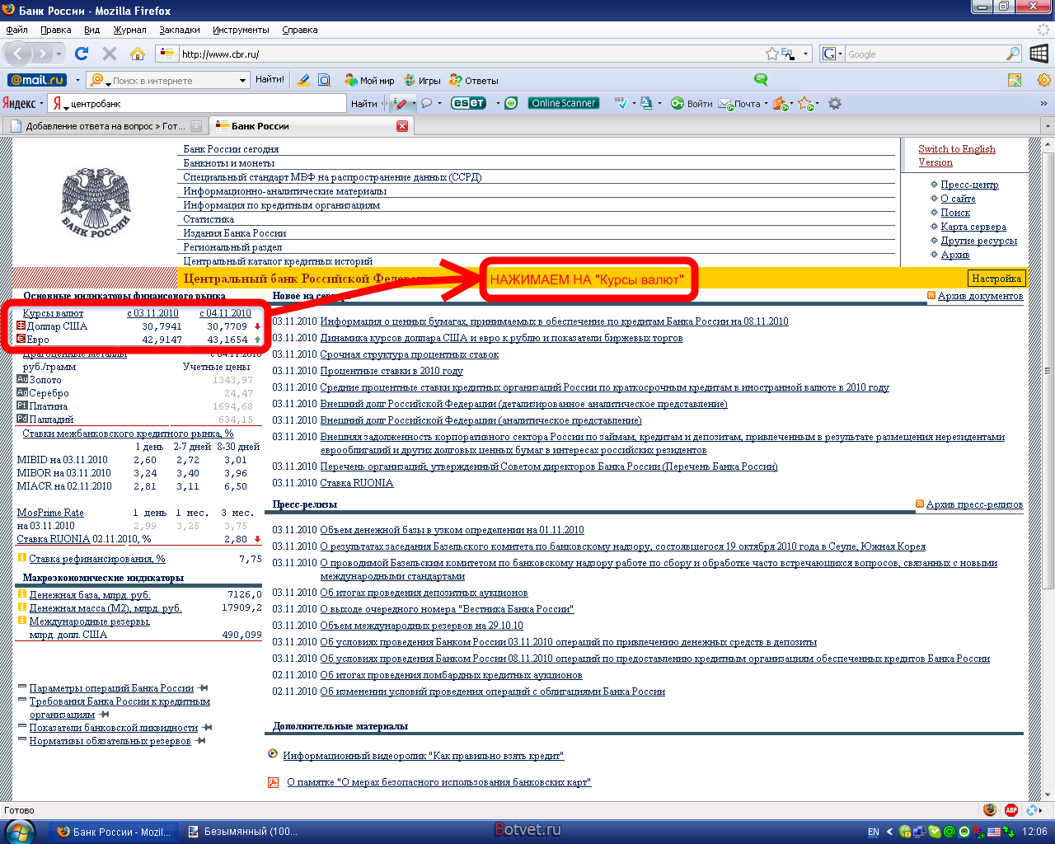Open Игры on Mail.ru toolbar
The image size is (1055, 844).
point(422,80)
